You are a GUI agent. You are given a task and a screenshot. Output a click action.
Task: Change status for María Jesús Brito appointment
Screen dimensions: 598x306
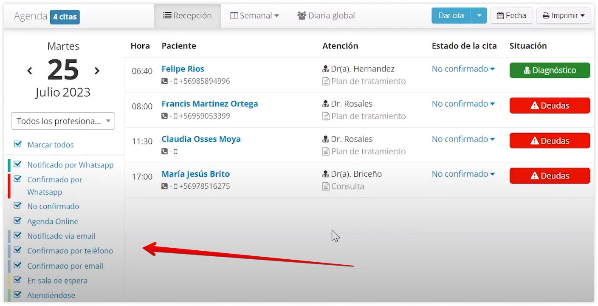[463, 174]
